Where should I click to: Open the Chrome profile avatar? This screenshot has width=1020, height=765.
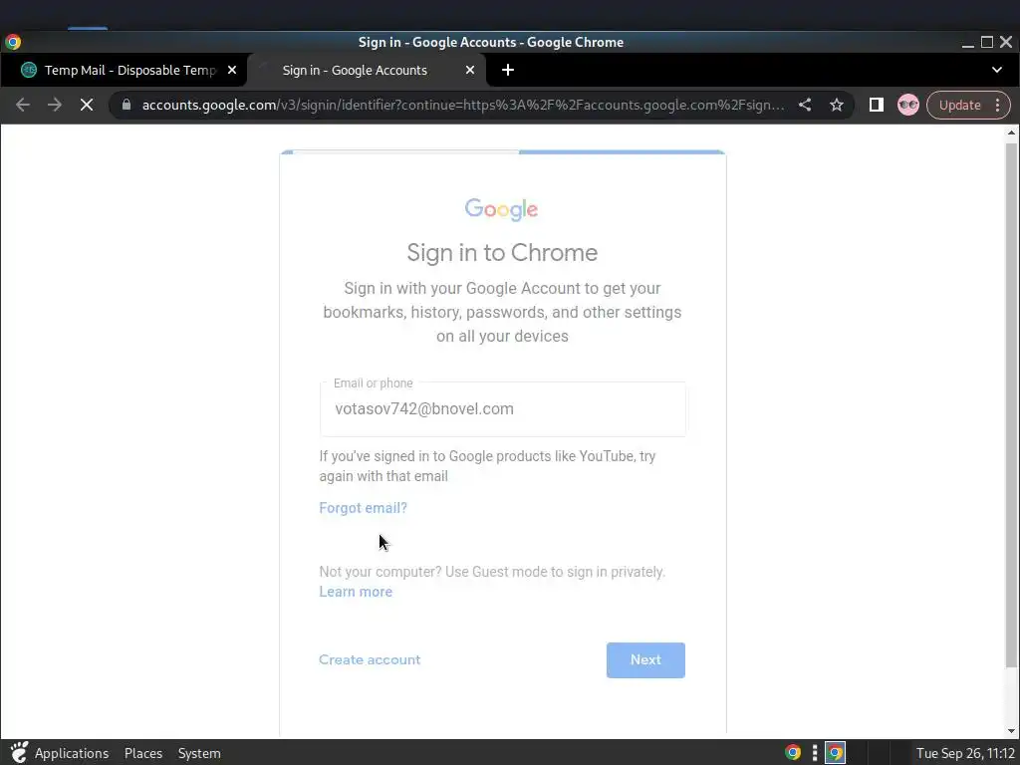[908, 105]
